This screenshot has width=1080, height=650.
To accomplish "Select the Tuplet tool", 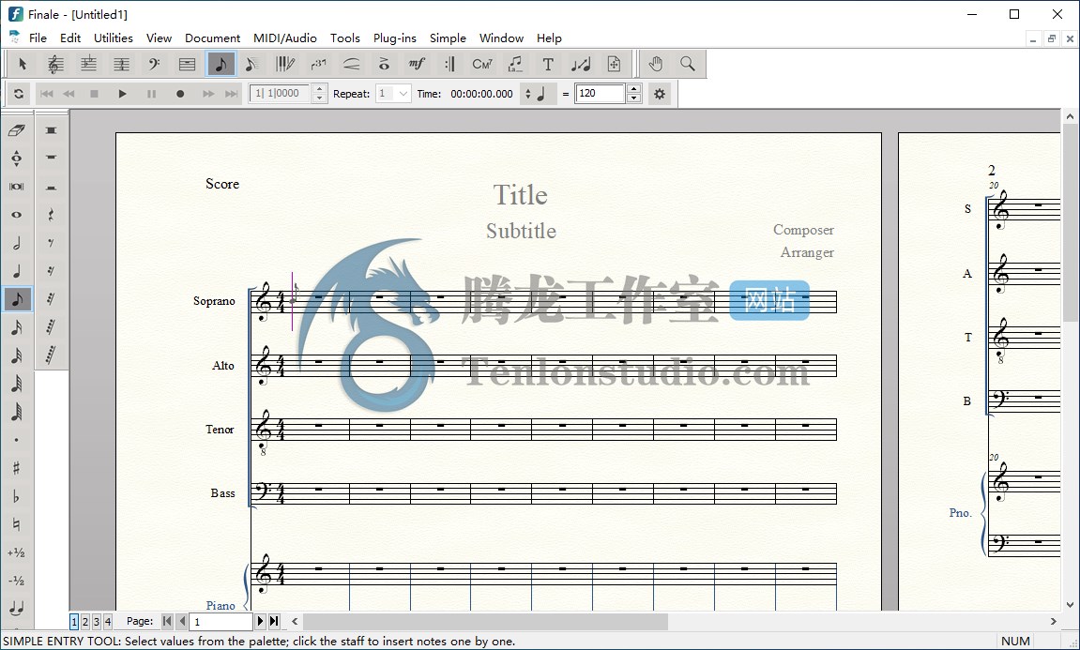I will click(318, 64).
